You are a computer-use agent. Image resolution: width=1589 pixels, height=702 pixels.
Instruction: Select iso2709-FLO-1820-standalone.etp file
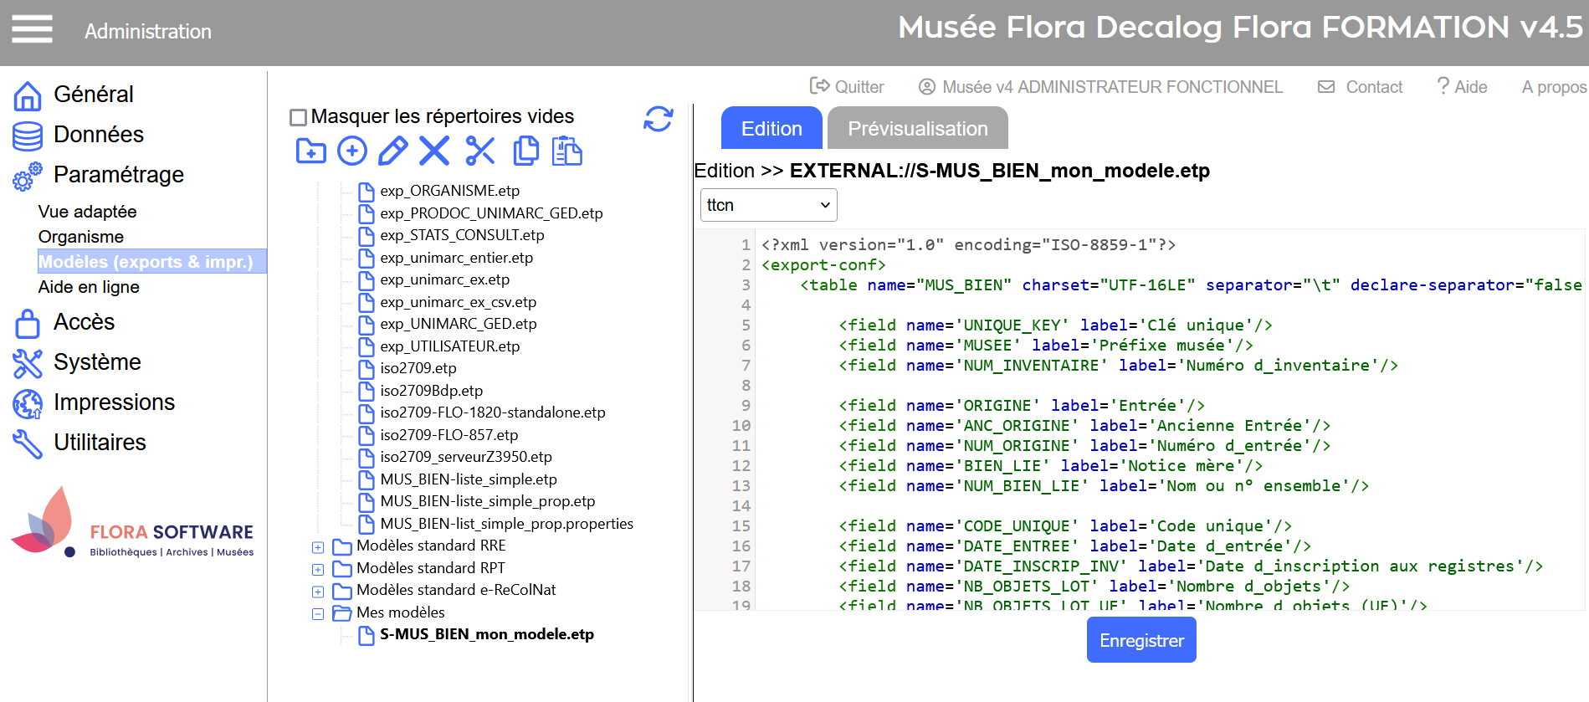coord(493,413)
